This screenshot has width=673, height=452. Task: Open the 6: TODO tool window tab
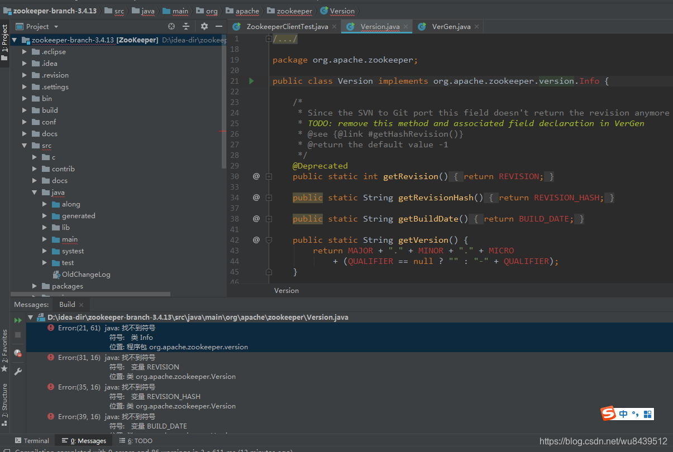(x=136, y=441)
